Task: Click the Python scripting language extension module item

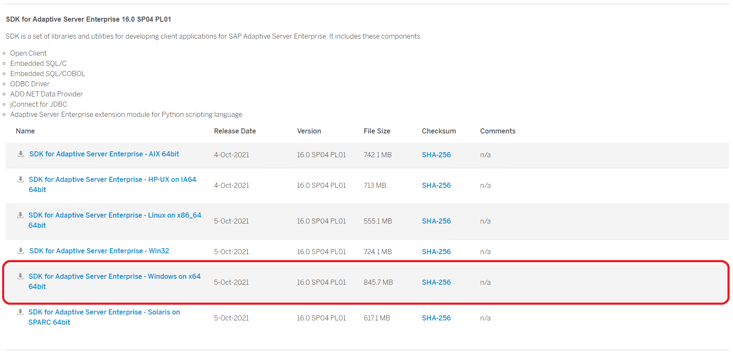Action: (x=126, y=114)
